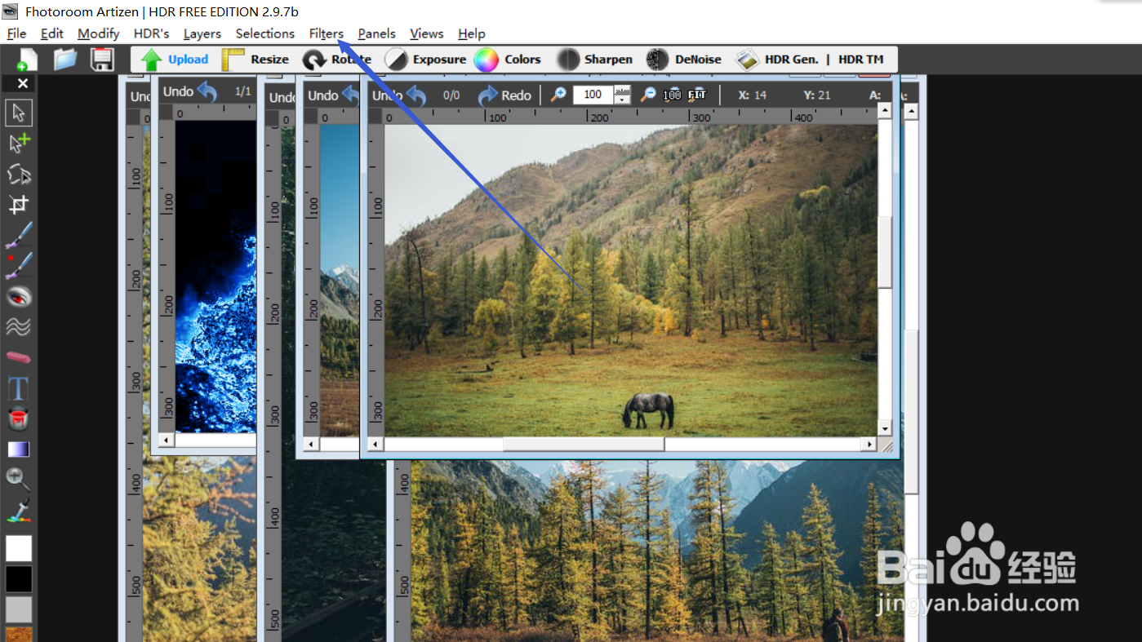Select the eyedropper color picker tool

[19, 511]
